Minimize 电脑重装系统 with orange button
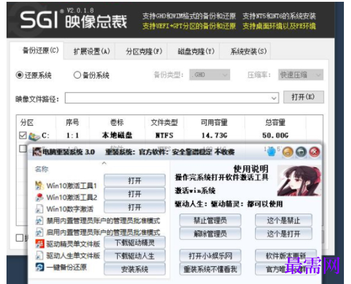Viewport: 351px width, 284px height. (x=288, y=152)
